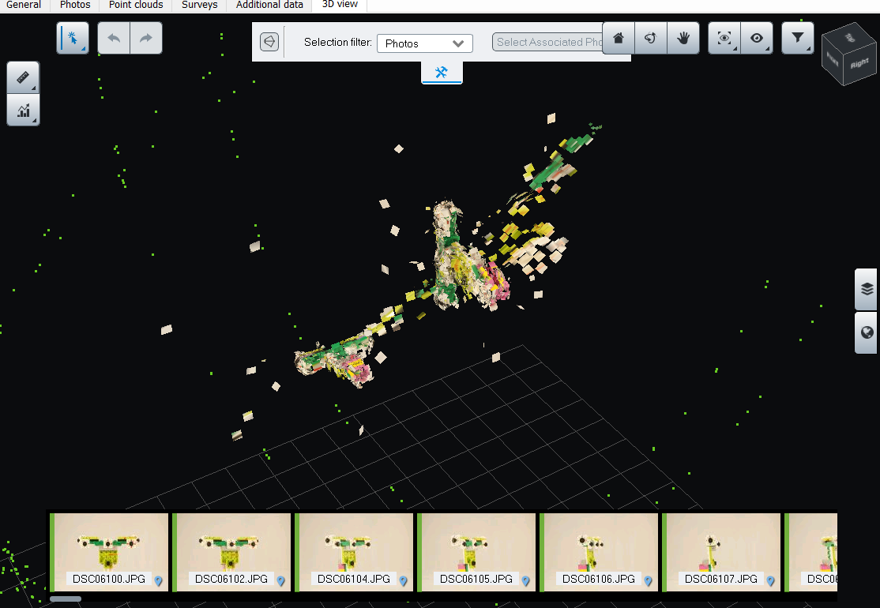Select the orbit rotate tool

point(651,38)
